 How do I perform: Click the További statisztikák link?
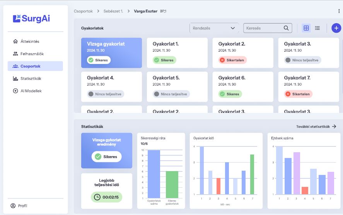tap(316, 126)
